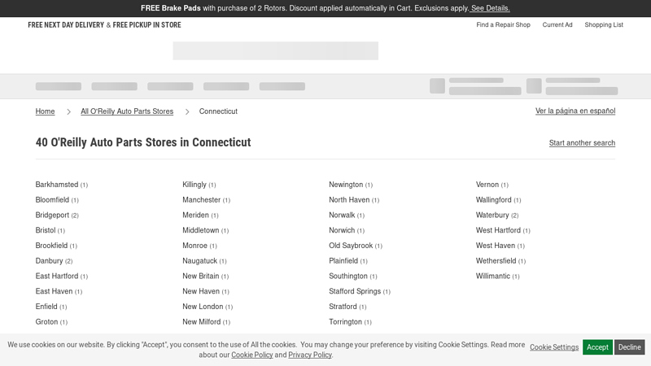This screenshot has height=366, width=651.
Task: Open Stafford Springs stores
Action: click(354, 291)
